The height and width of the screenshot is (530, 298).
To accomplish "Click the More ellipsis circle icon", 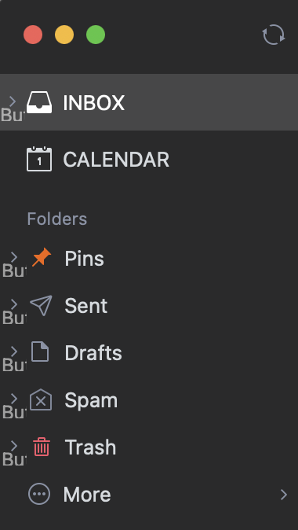I will point(39,494).
